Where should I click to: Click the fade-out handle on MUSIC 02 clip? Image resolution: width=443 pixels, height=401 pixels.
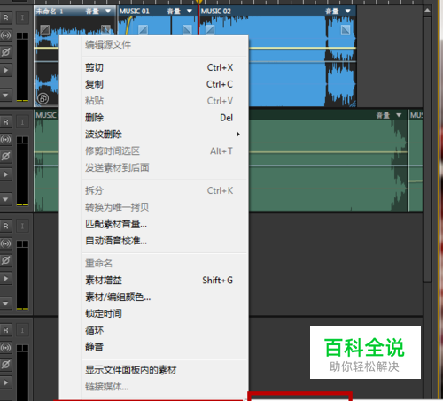(x=346, y=29)
